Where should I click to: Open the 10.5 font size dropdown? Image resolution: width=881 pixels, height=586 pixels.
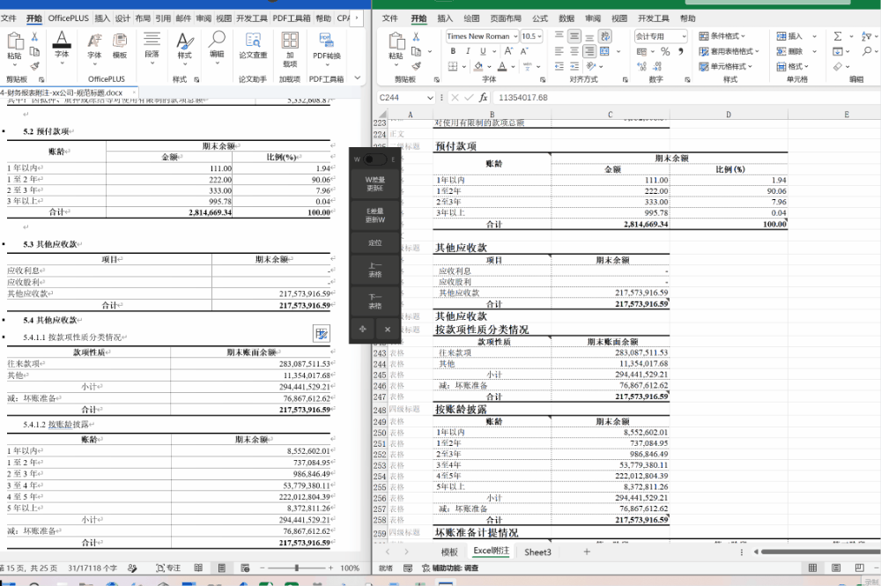[539, 36]
